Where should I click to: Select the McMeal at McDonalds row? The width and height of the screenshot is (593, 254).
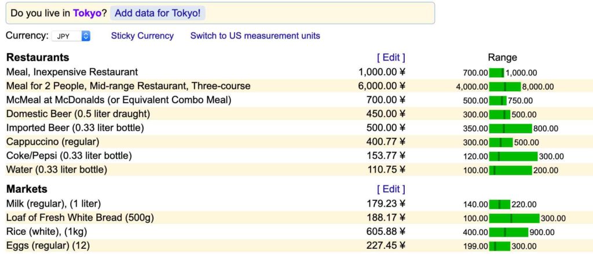[296, 100]
